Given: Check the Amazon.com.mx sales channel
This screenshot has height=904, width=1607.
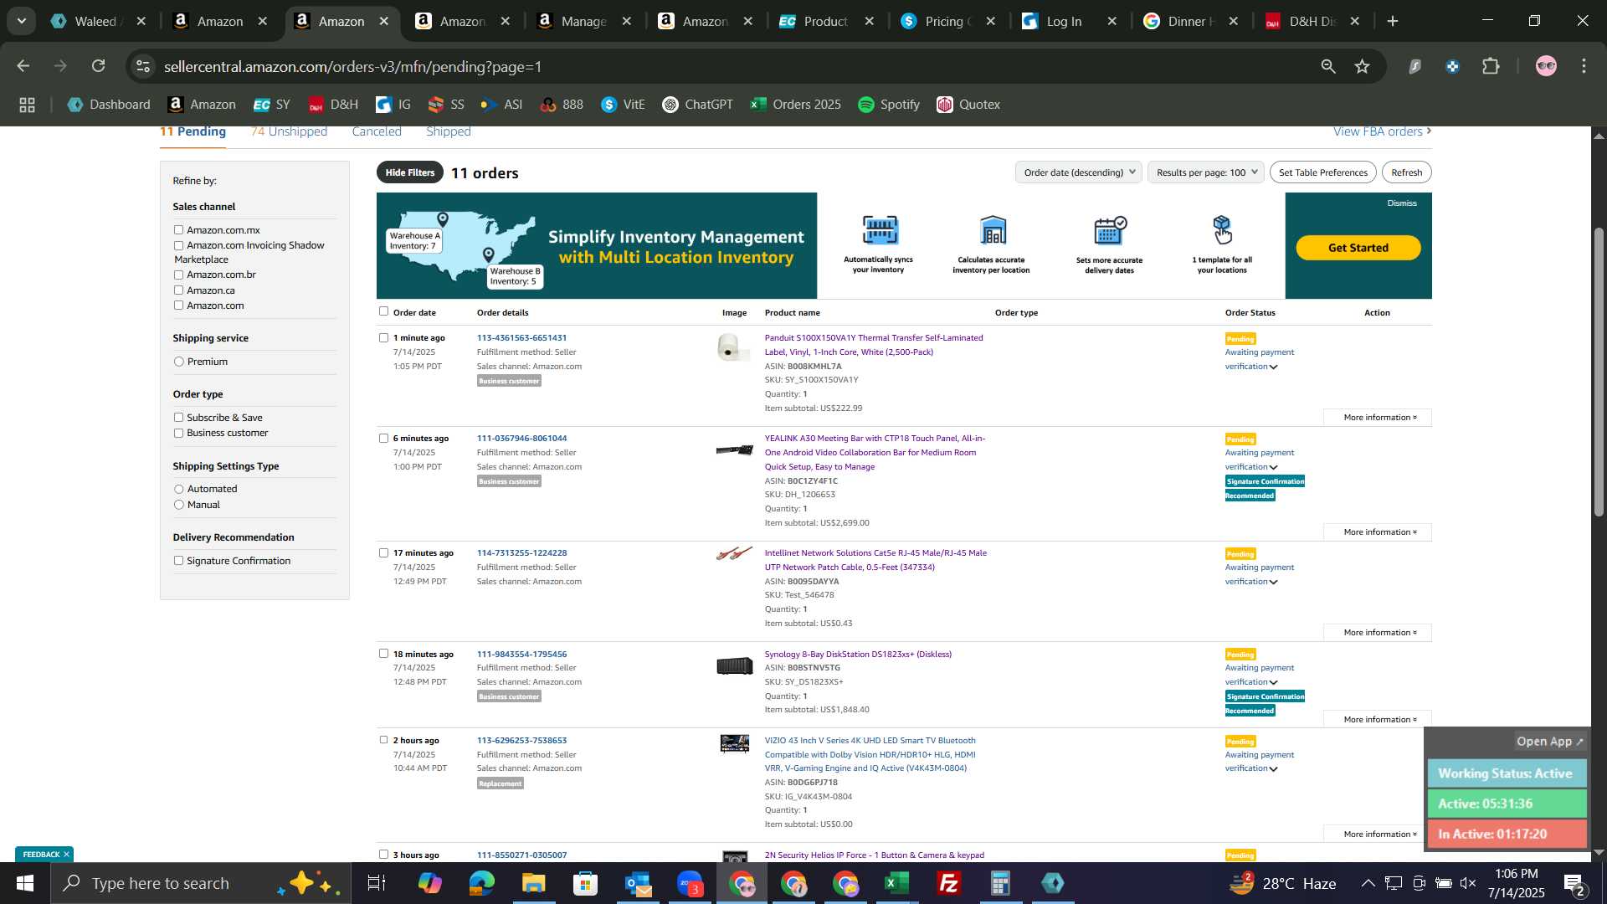Looking at the screenshot, I should click(178, 229).
